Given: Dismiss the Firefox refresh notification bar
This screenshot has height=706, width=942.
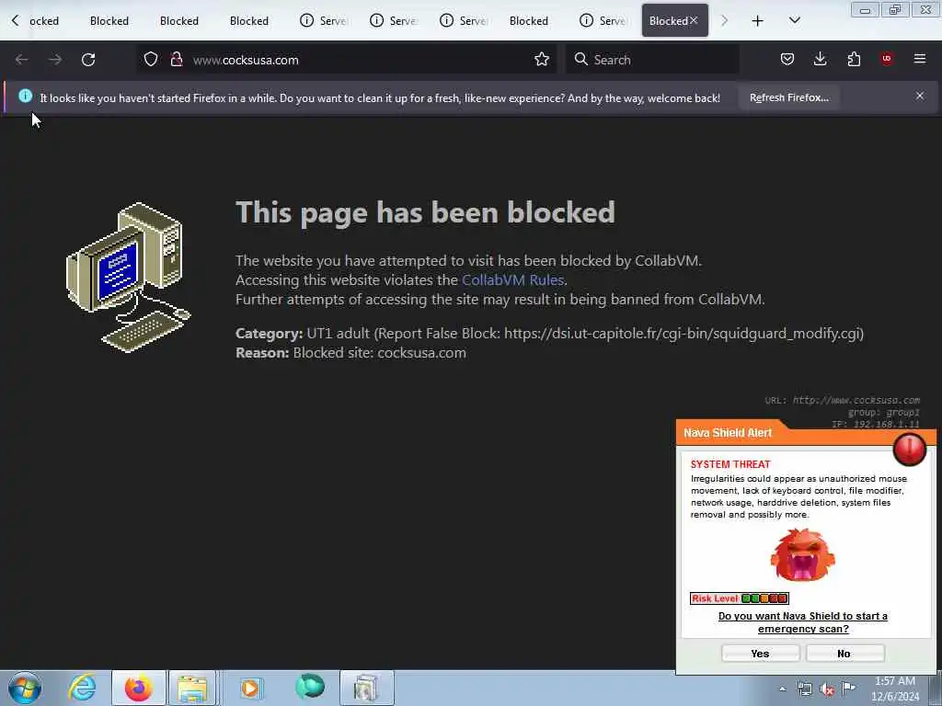Looking at the screenshot, I should pos(920,96).
